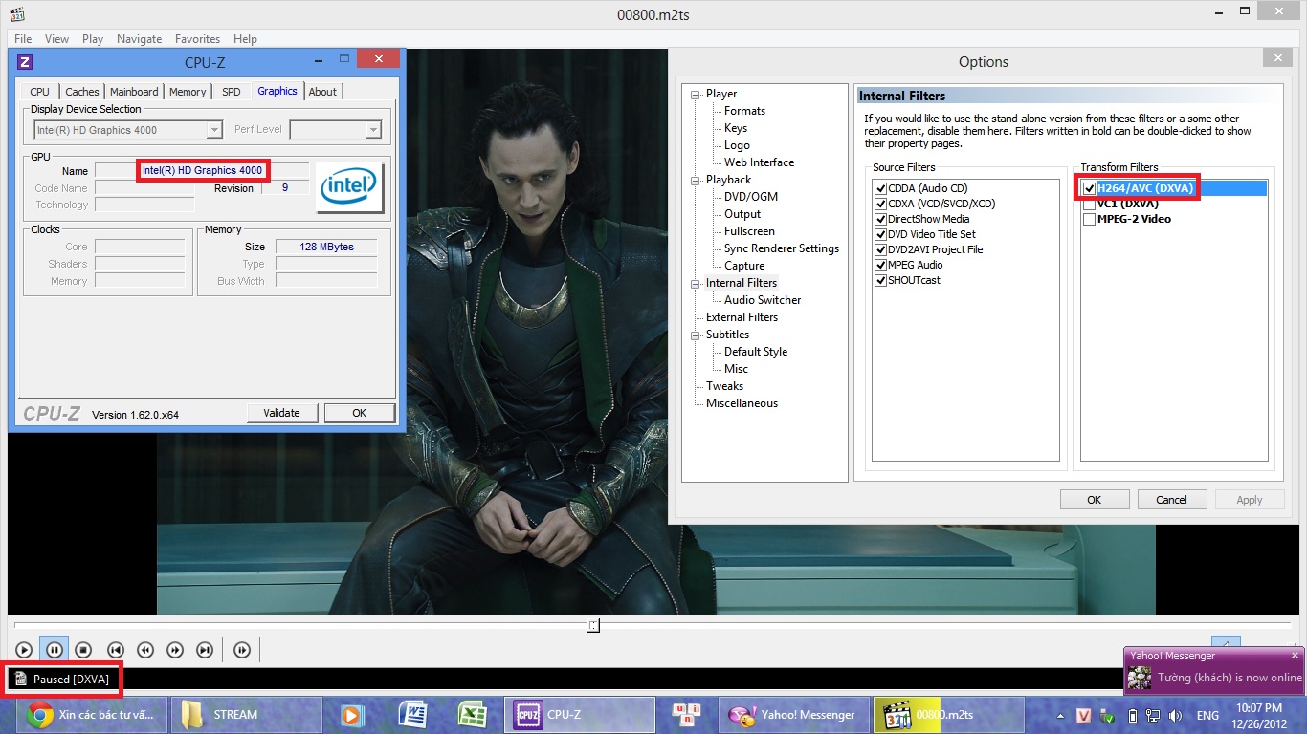Toggle the CDDA (Audio CD) source filter
Image resolution: width=1307 pixels, height=734 pixels.
(x=880, y=189)
